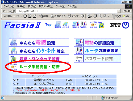Click icon left of ルータ手動発信・切断 link
The height and width of the screenshot is (101, 133).
point(14,67)
